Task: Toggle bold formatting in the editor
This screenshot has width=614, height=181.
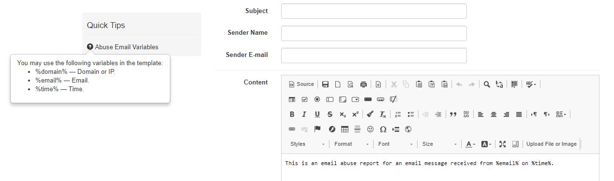Action: [292, 114]
